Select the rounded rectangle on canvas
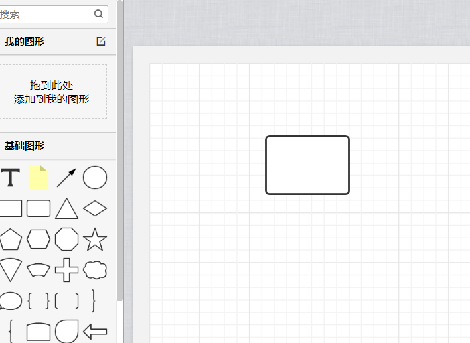 [307, 165]
